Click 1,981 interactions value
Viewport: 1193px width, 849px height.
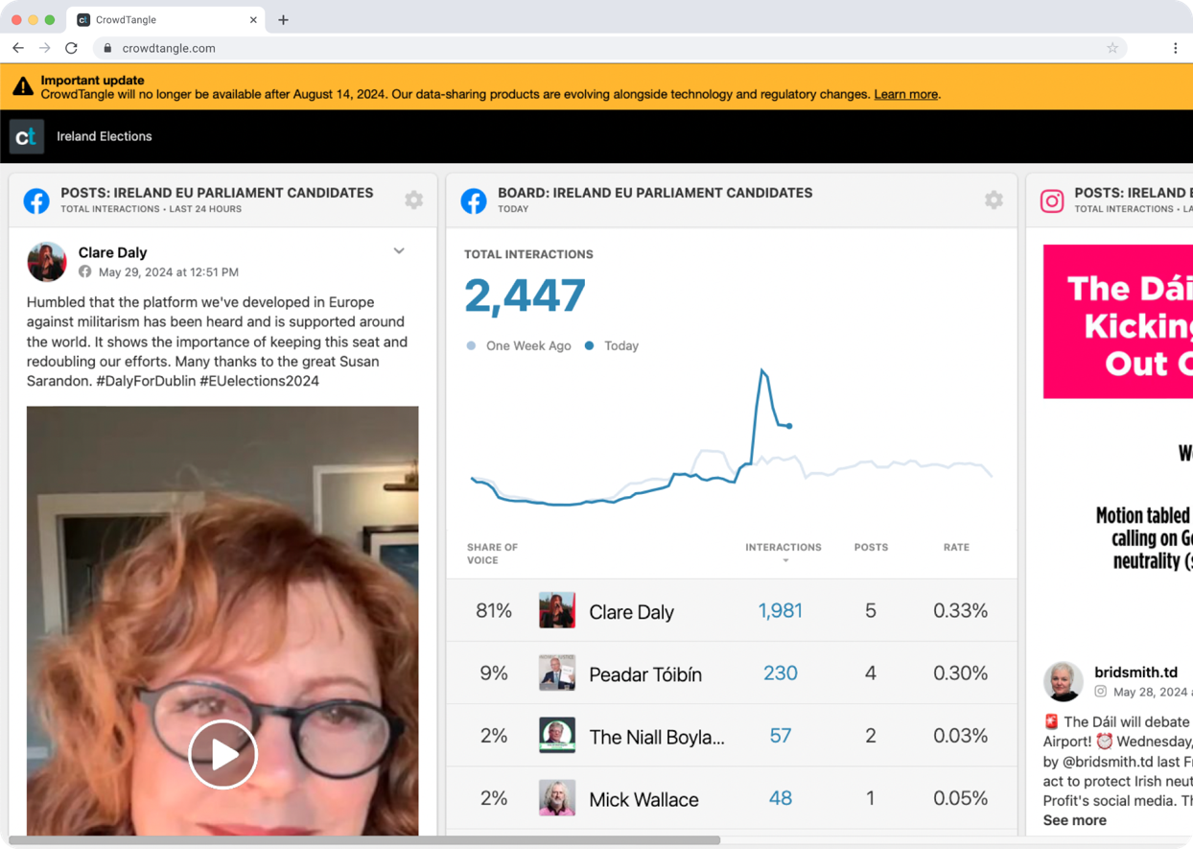click(780, 611)
